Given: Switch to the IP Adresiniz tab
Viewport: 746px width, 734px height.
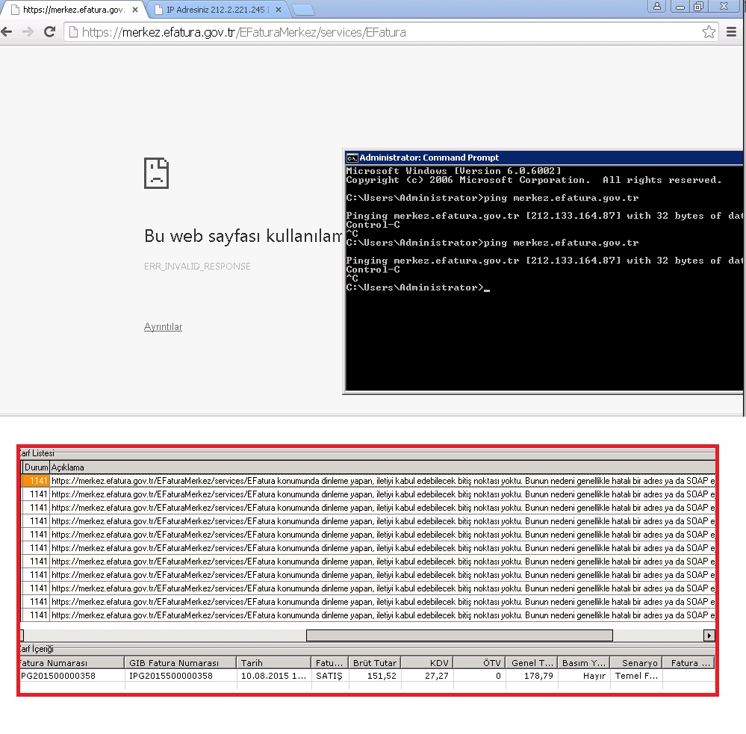Looking at the screenshot, I should tap(217, 10).
